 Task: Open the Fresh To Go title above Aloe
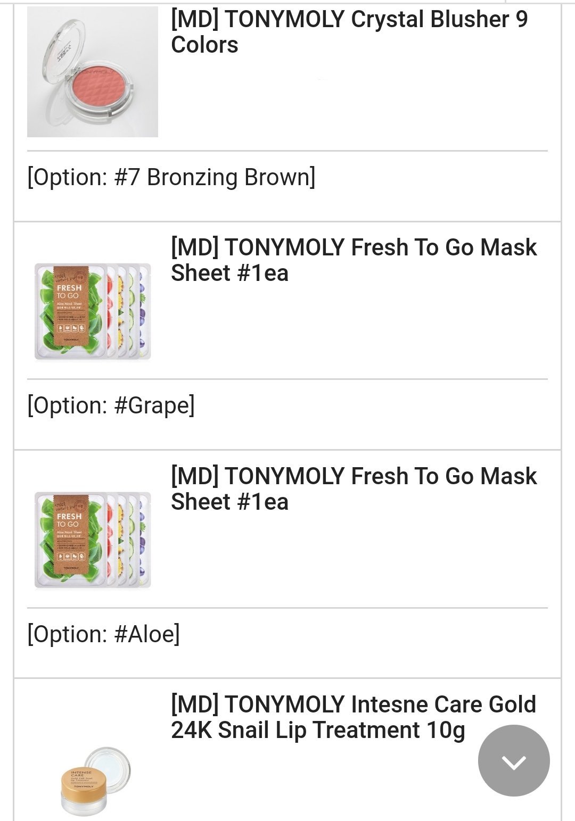pos(354,488)
